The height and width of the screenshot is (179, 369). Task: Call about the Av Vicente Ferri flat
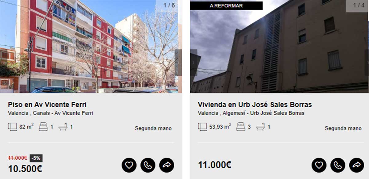click(148, 165)
